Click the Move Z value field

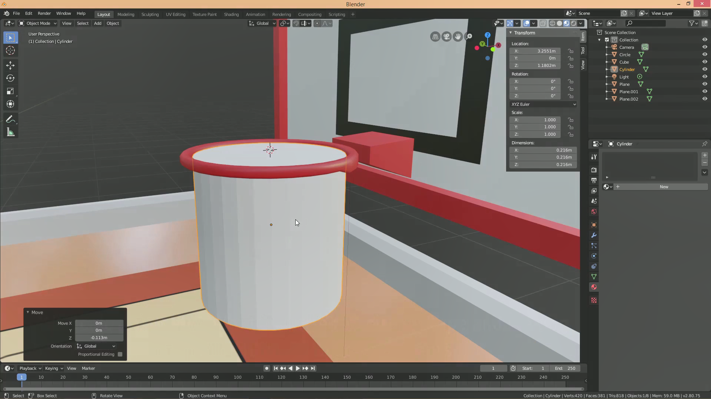pyautogui.click(x=99, y=338)
